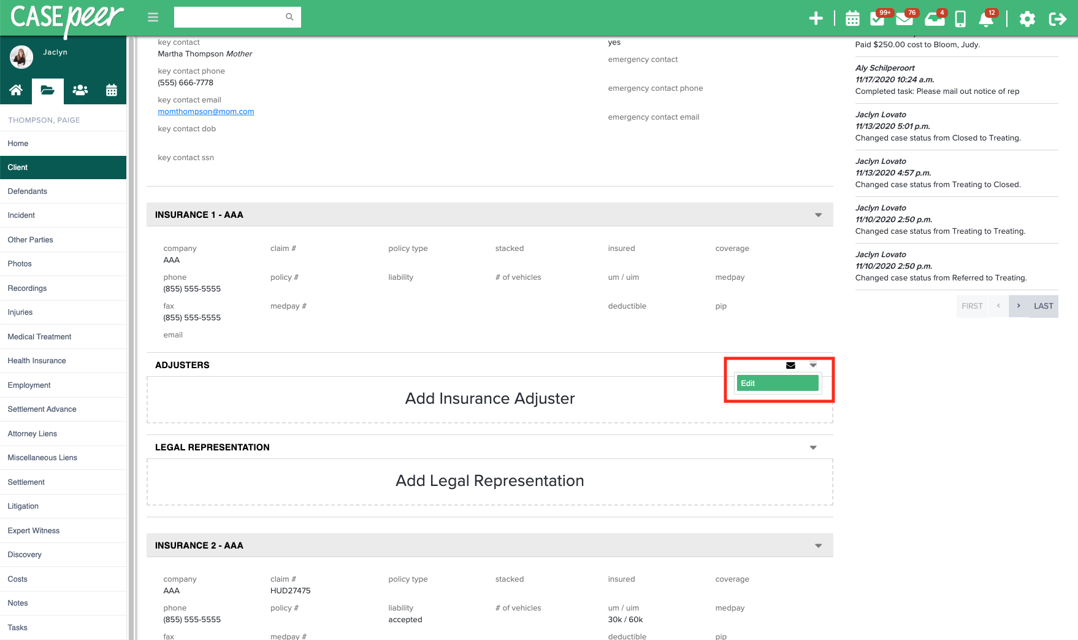Select Edit from the adjusters dropdown menu
Image resolution: width=1078 pixels, height=640 pixels.
[777, 383]
